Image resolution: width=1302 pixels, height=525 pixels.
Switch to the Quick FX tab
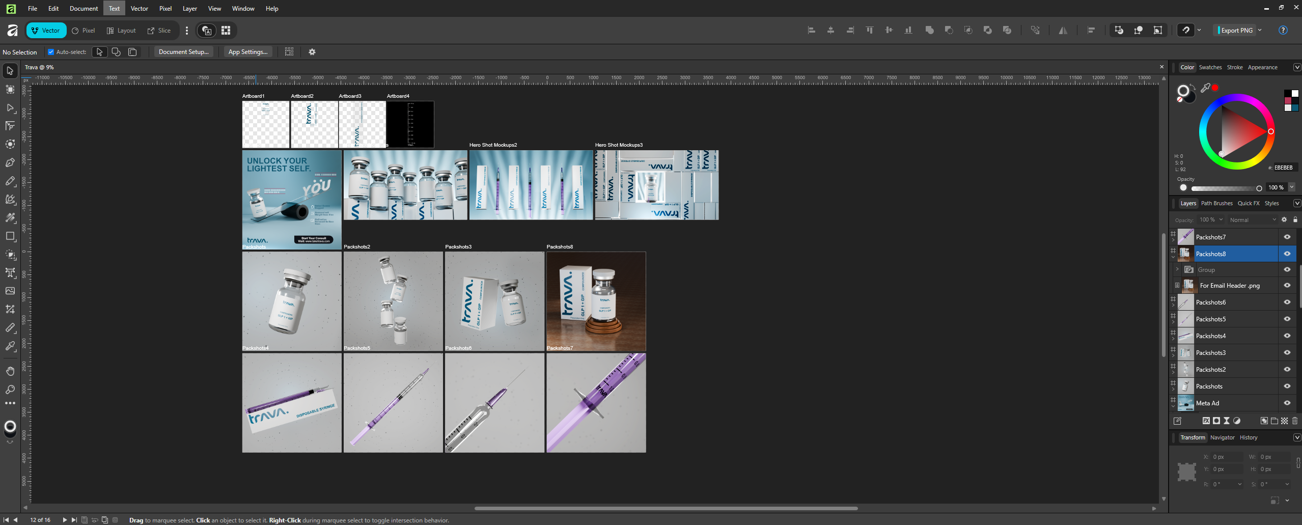pyautogui.click(x=1249, y=203)
